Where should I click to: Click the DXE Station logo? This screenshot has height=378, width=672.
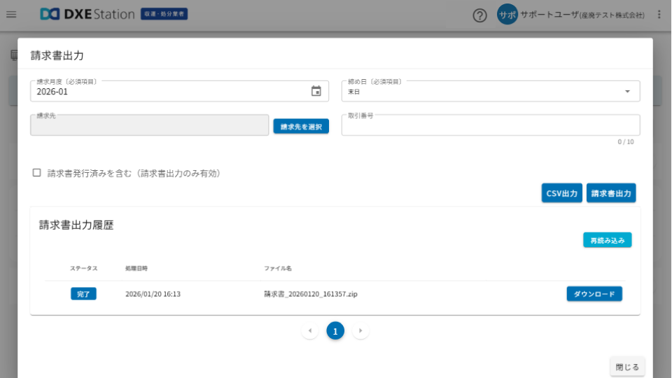(x=87, y=14)
